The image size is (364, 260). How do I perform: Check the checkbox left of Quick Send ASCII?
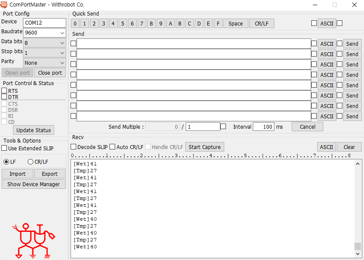pyautogui.click(x=314, y=23)
